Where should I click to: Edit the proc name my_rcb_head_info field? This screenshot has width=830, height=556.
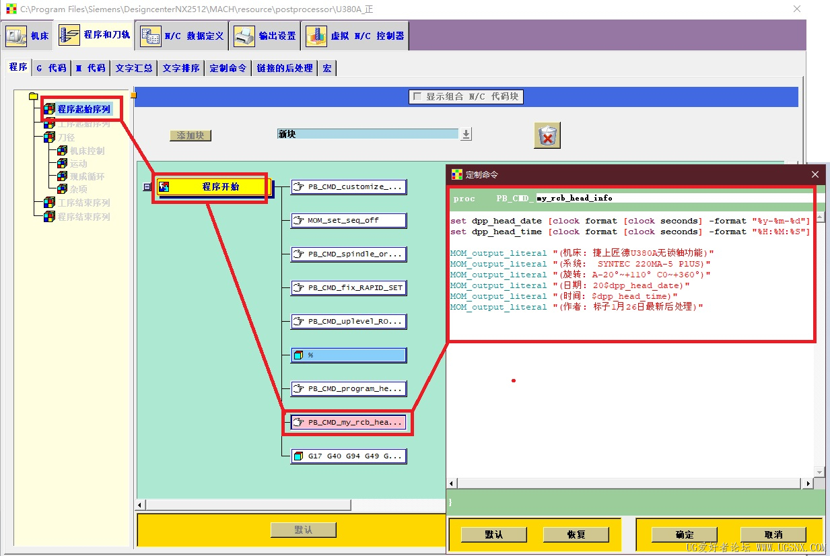tap(679, 198)
